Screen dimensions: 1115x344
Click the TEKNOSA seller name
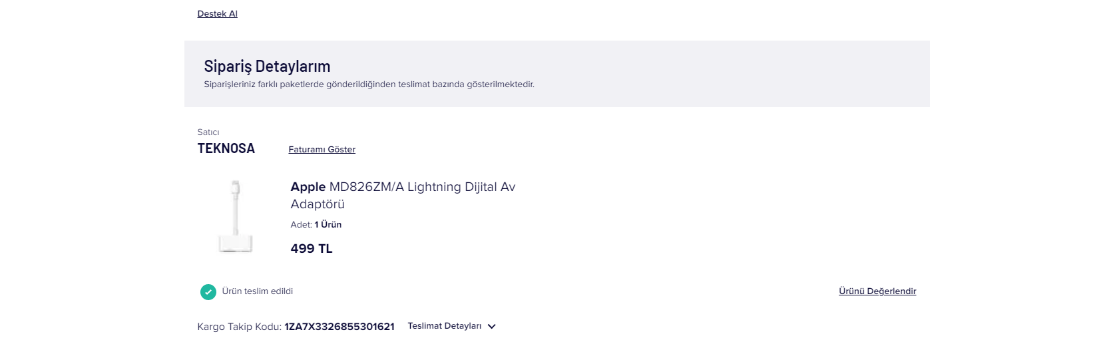226,148
